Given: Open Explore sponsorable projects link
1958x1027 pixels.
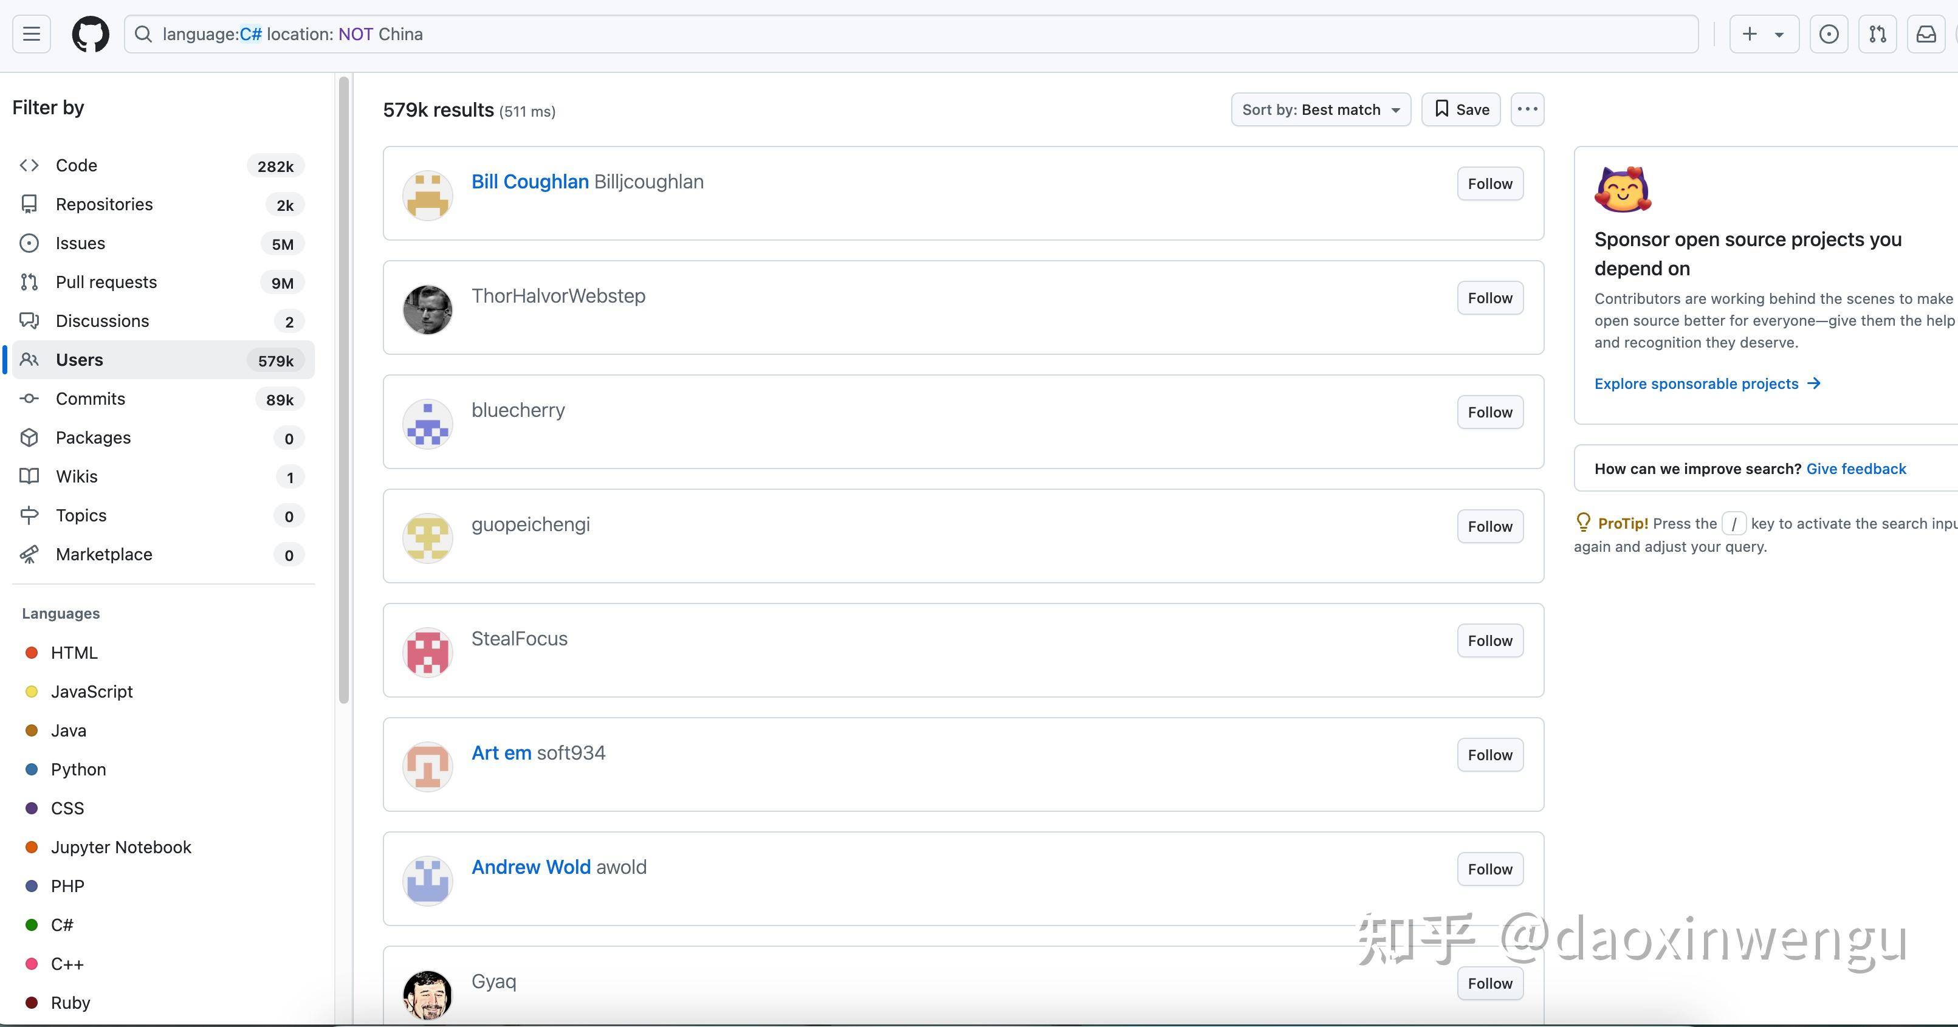Looking at the screenshot, I should coord(1707,384).
